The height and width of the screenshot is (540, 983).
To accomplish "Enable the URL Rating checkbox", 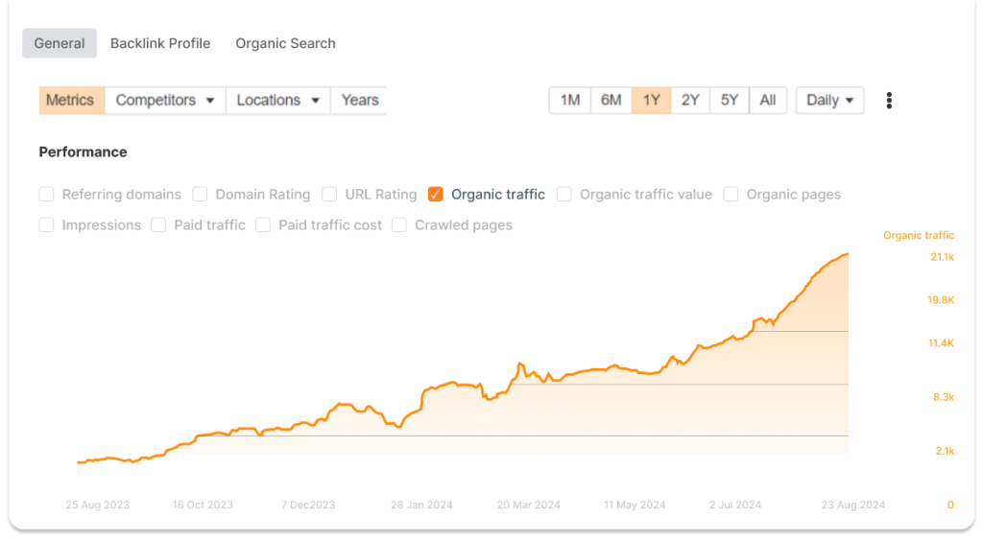I will (x=329, y=194).
